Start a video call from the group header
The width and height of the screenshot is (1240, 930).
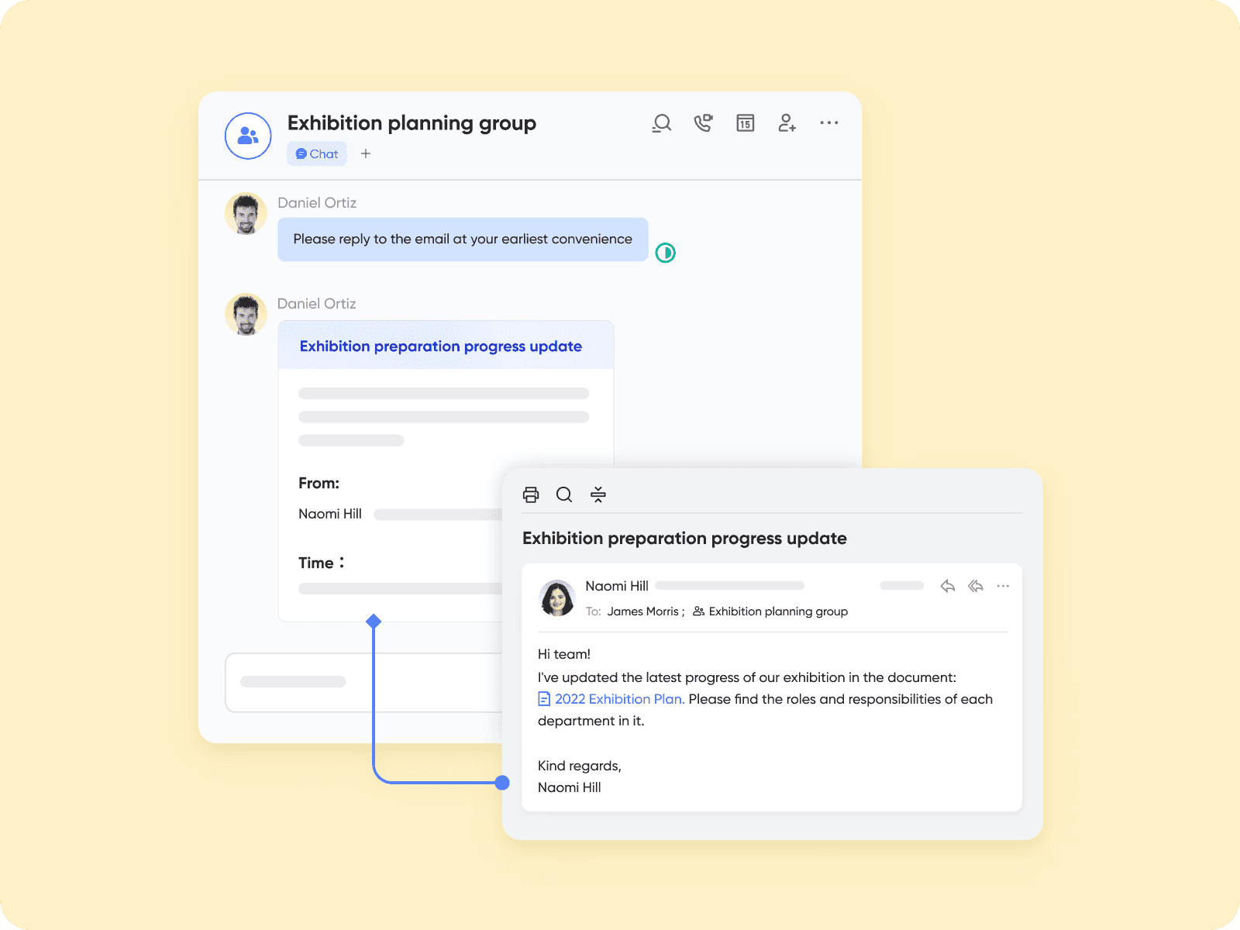[703, 123]
